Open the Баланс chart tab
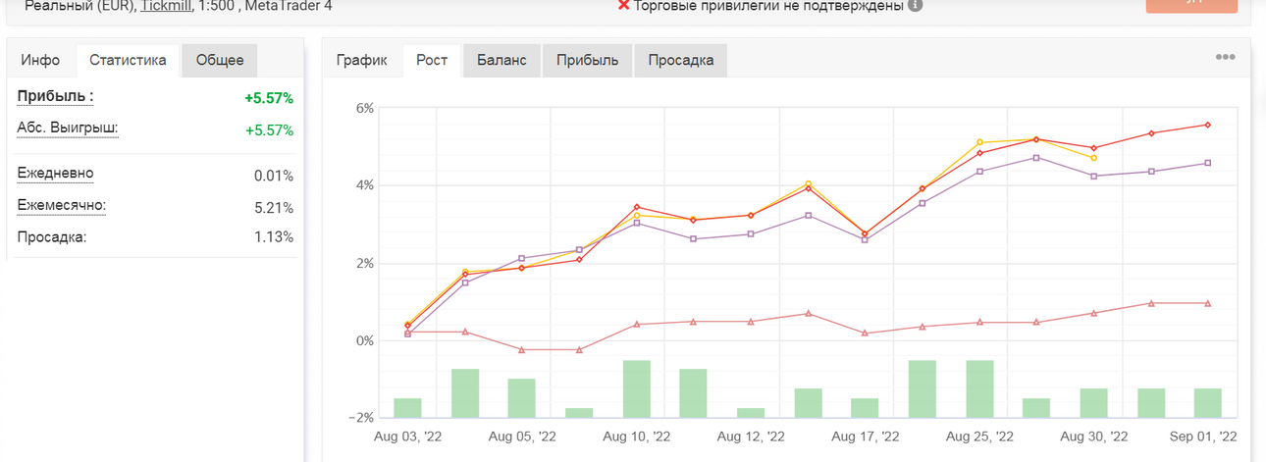Image resolution: width=1266 pixels, height=462 pixels. pos(501,60)
